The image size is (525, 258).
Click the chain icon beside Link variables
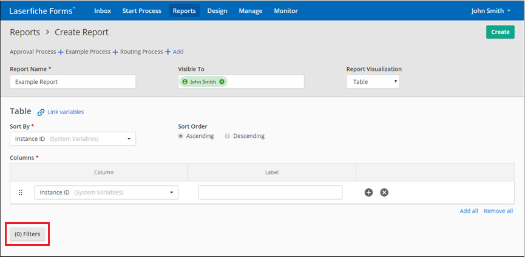click(41, 112)
